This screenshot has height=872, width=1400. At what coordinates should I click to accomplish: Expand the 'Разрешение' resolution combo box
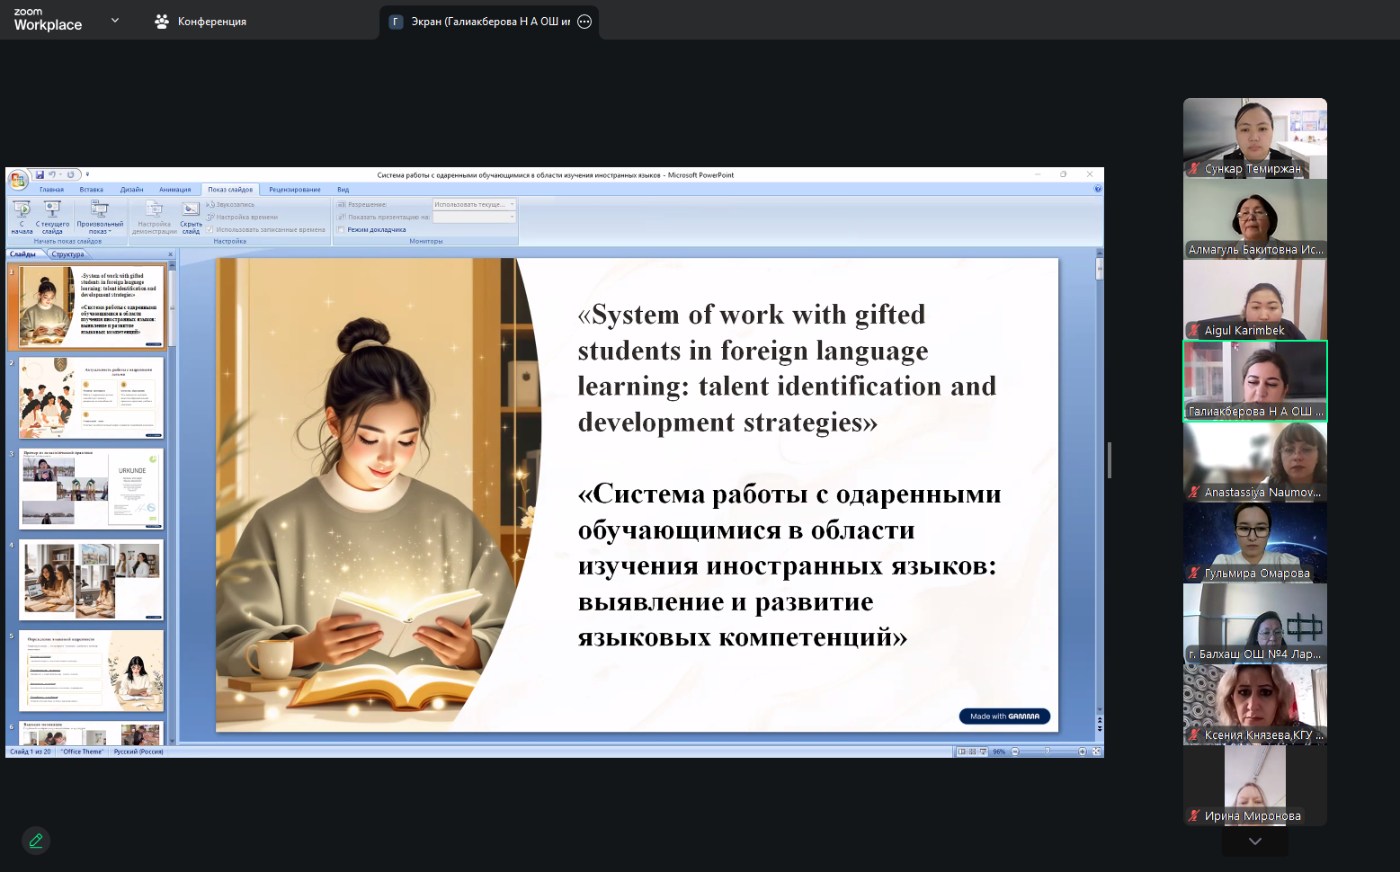[513, 204]
